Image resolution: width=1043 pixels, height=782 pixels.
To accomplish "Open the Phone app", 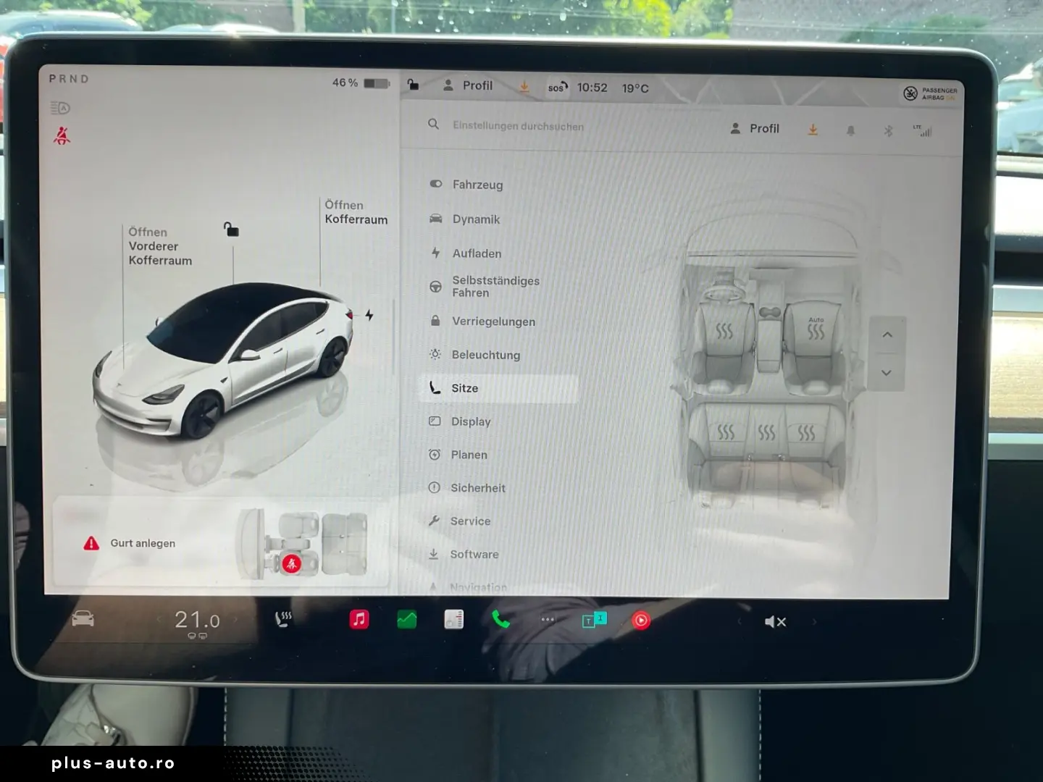I will click(x=500, y=619).
